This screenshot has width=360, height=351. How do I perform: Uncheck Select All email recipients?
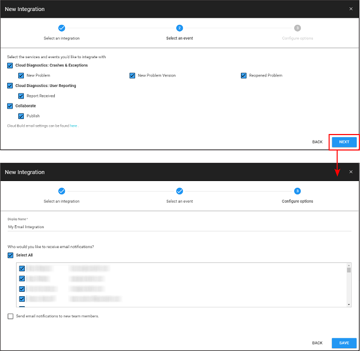point(11,255)
